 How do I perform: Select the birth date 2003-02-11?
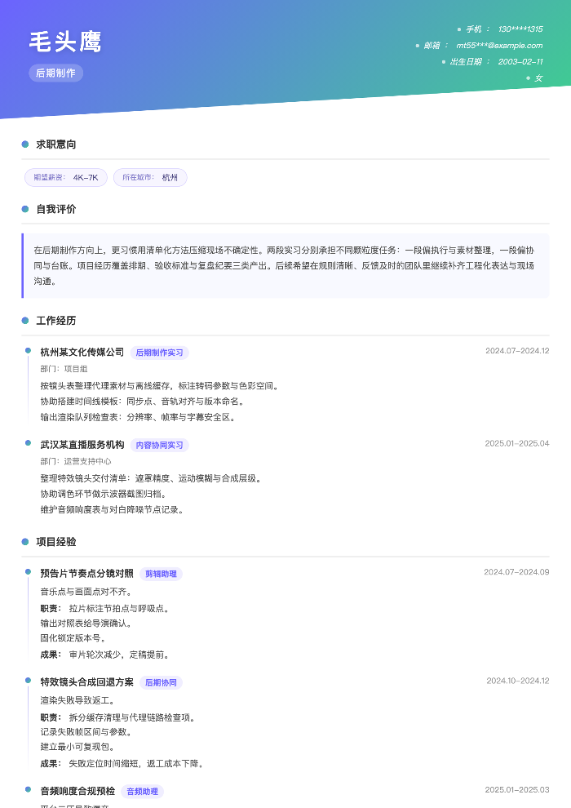tap(520, 62)
